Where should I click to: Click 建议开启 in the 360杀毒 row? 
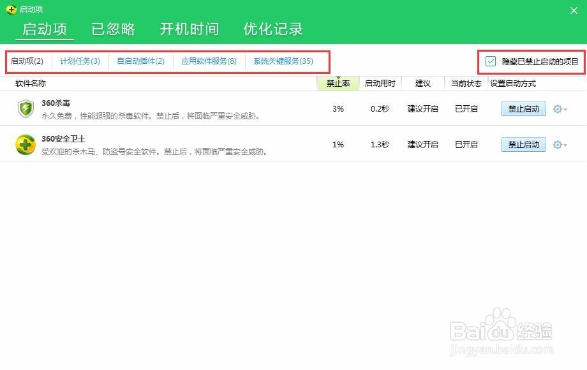point(422,109)
